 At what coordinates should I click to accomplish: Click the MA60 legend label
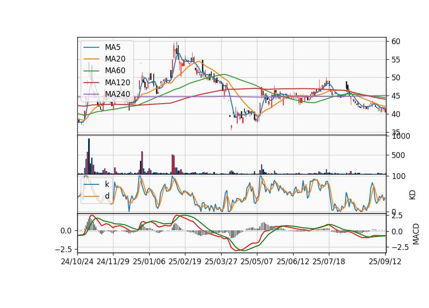click(115, 71)
